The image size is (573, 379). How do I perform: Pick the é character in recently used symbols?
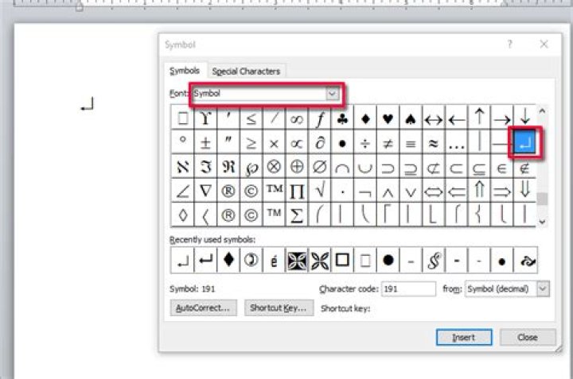point(274,260)
